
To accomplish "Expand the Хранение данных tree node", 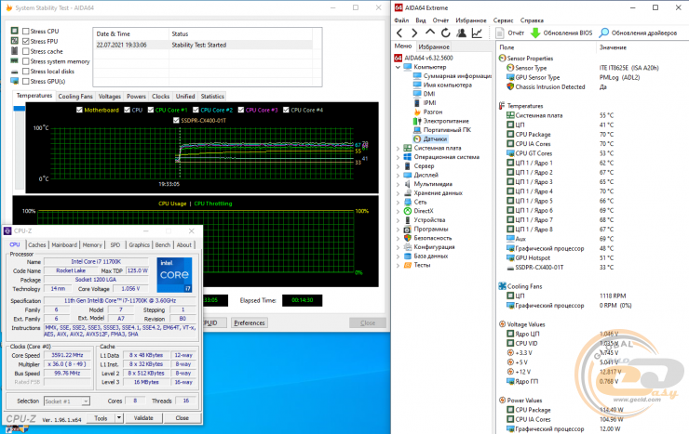I will 399,193.
